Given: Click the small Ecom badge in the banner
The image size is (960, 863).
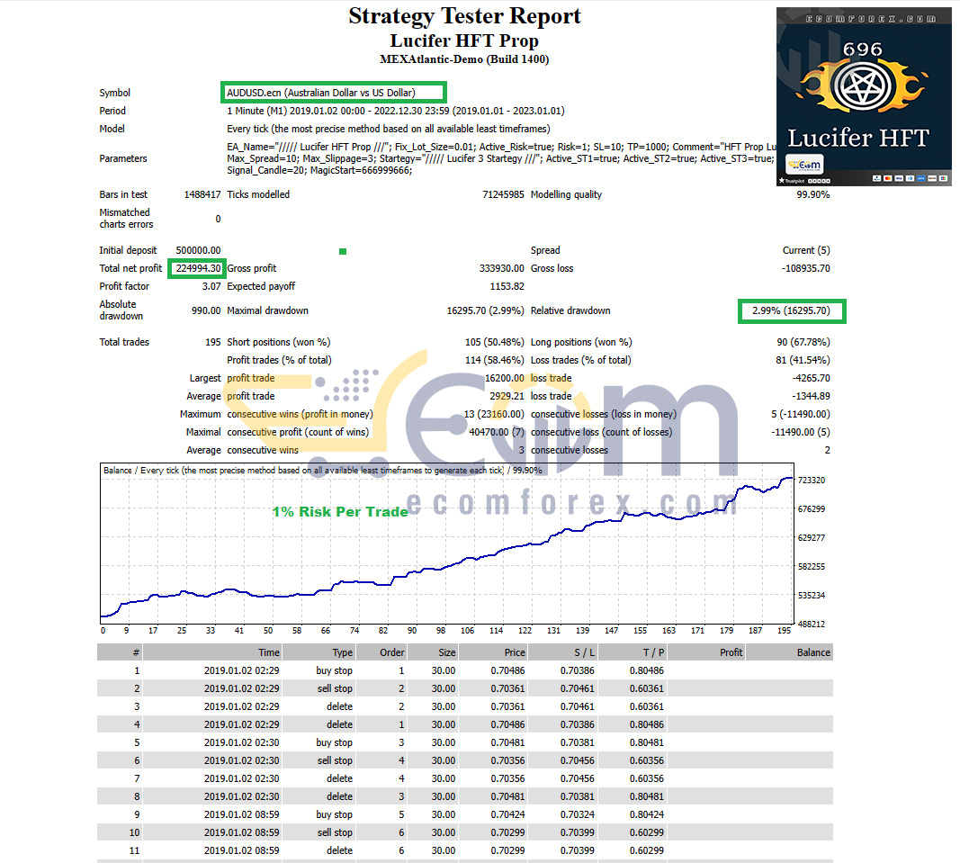Looking at the screenshot, I should click(x=804, y=164).
